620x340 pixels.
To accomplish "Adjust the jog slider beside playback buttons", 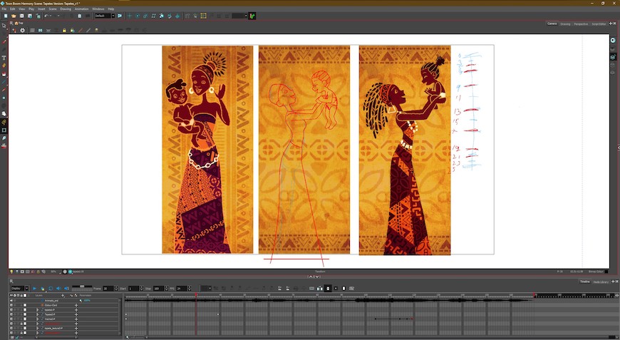I will 82,288.
